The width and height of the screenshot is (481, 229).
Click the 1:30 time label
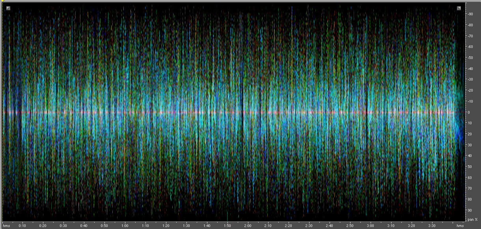pyautogui.click(x=186, y=226)
